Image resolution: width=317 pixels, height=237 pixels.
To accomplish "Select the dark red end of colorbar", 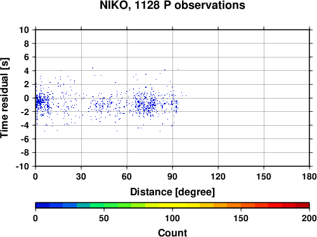I will tap(302, 205).
